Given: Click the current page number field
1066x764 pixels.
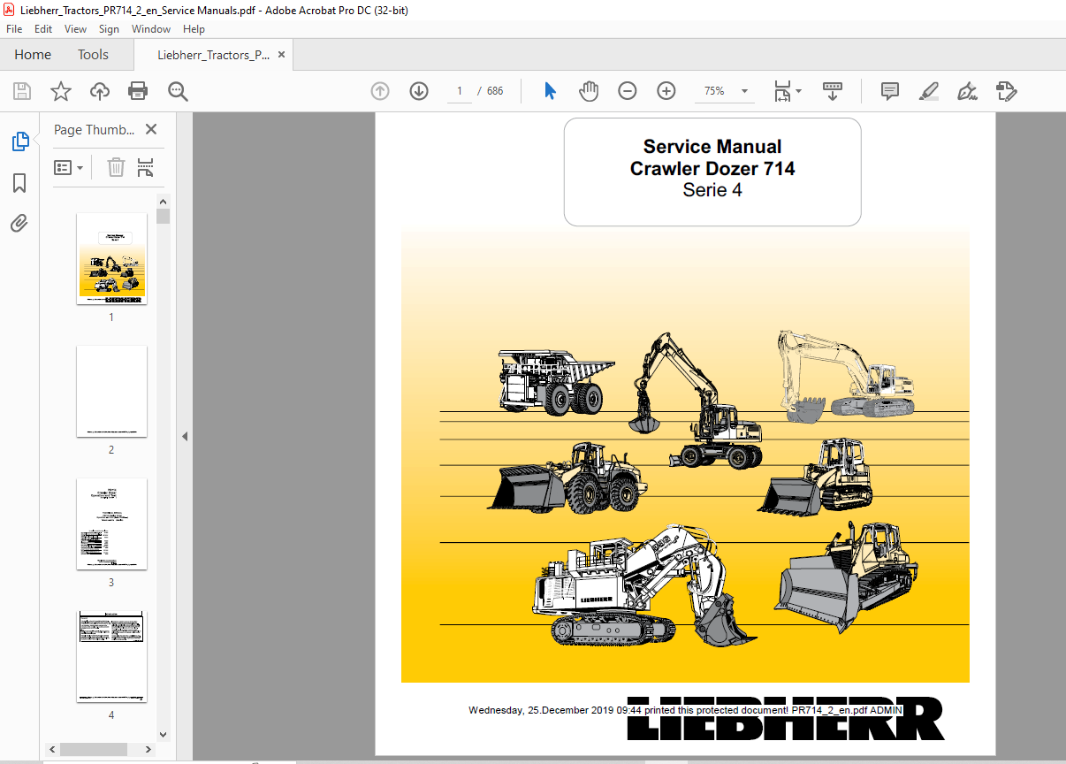Looking at the screenshot, I should [460, 91].
